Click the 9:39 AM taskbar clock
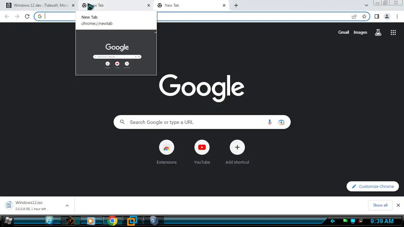The image size is (404, 227). (382, 221)
